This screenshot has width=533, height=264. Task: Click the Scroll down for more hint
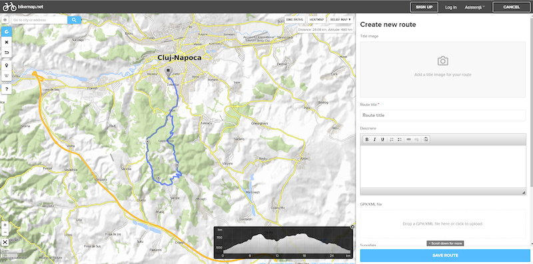click(445, 243)
